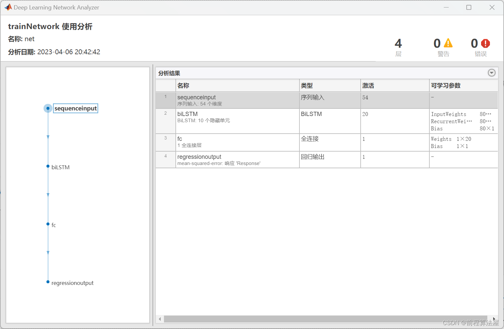504x329 pixels.
Task: Click row number 3 cell
Action: pyautogui.click(x=166, y=142)
